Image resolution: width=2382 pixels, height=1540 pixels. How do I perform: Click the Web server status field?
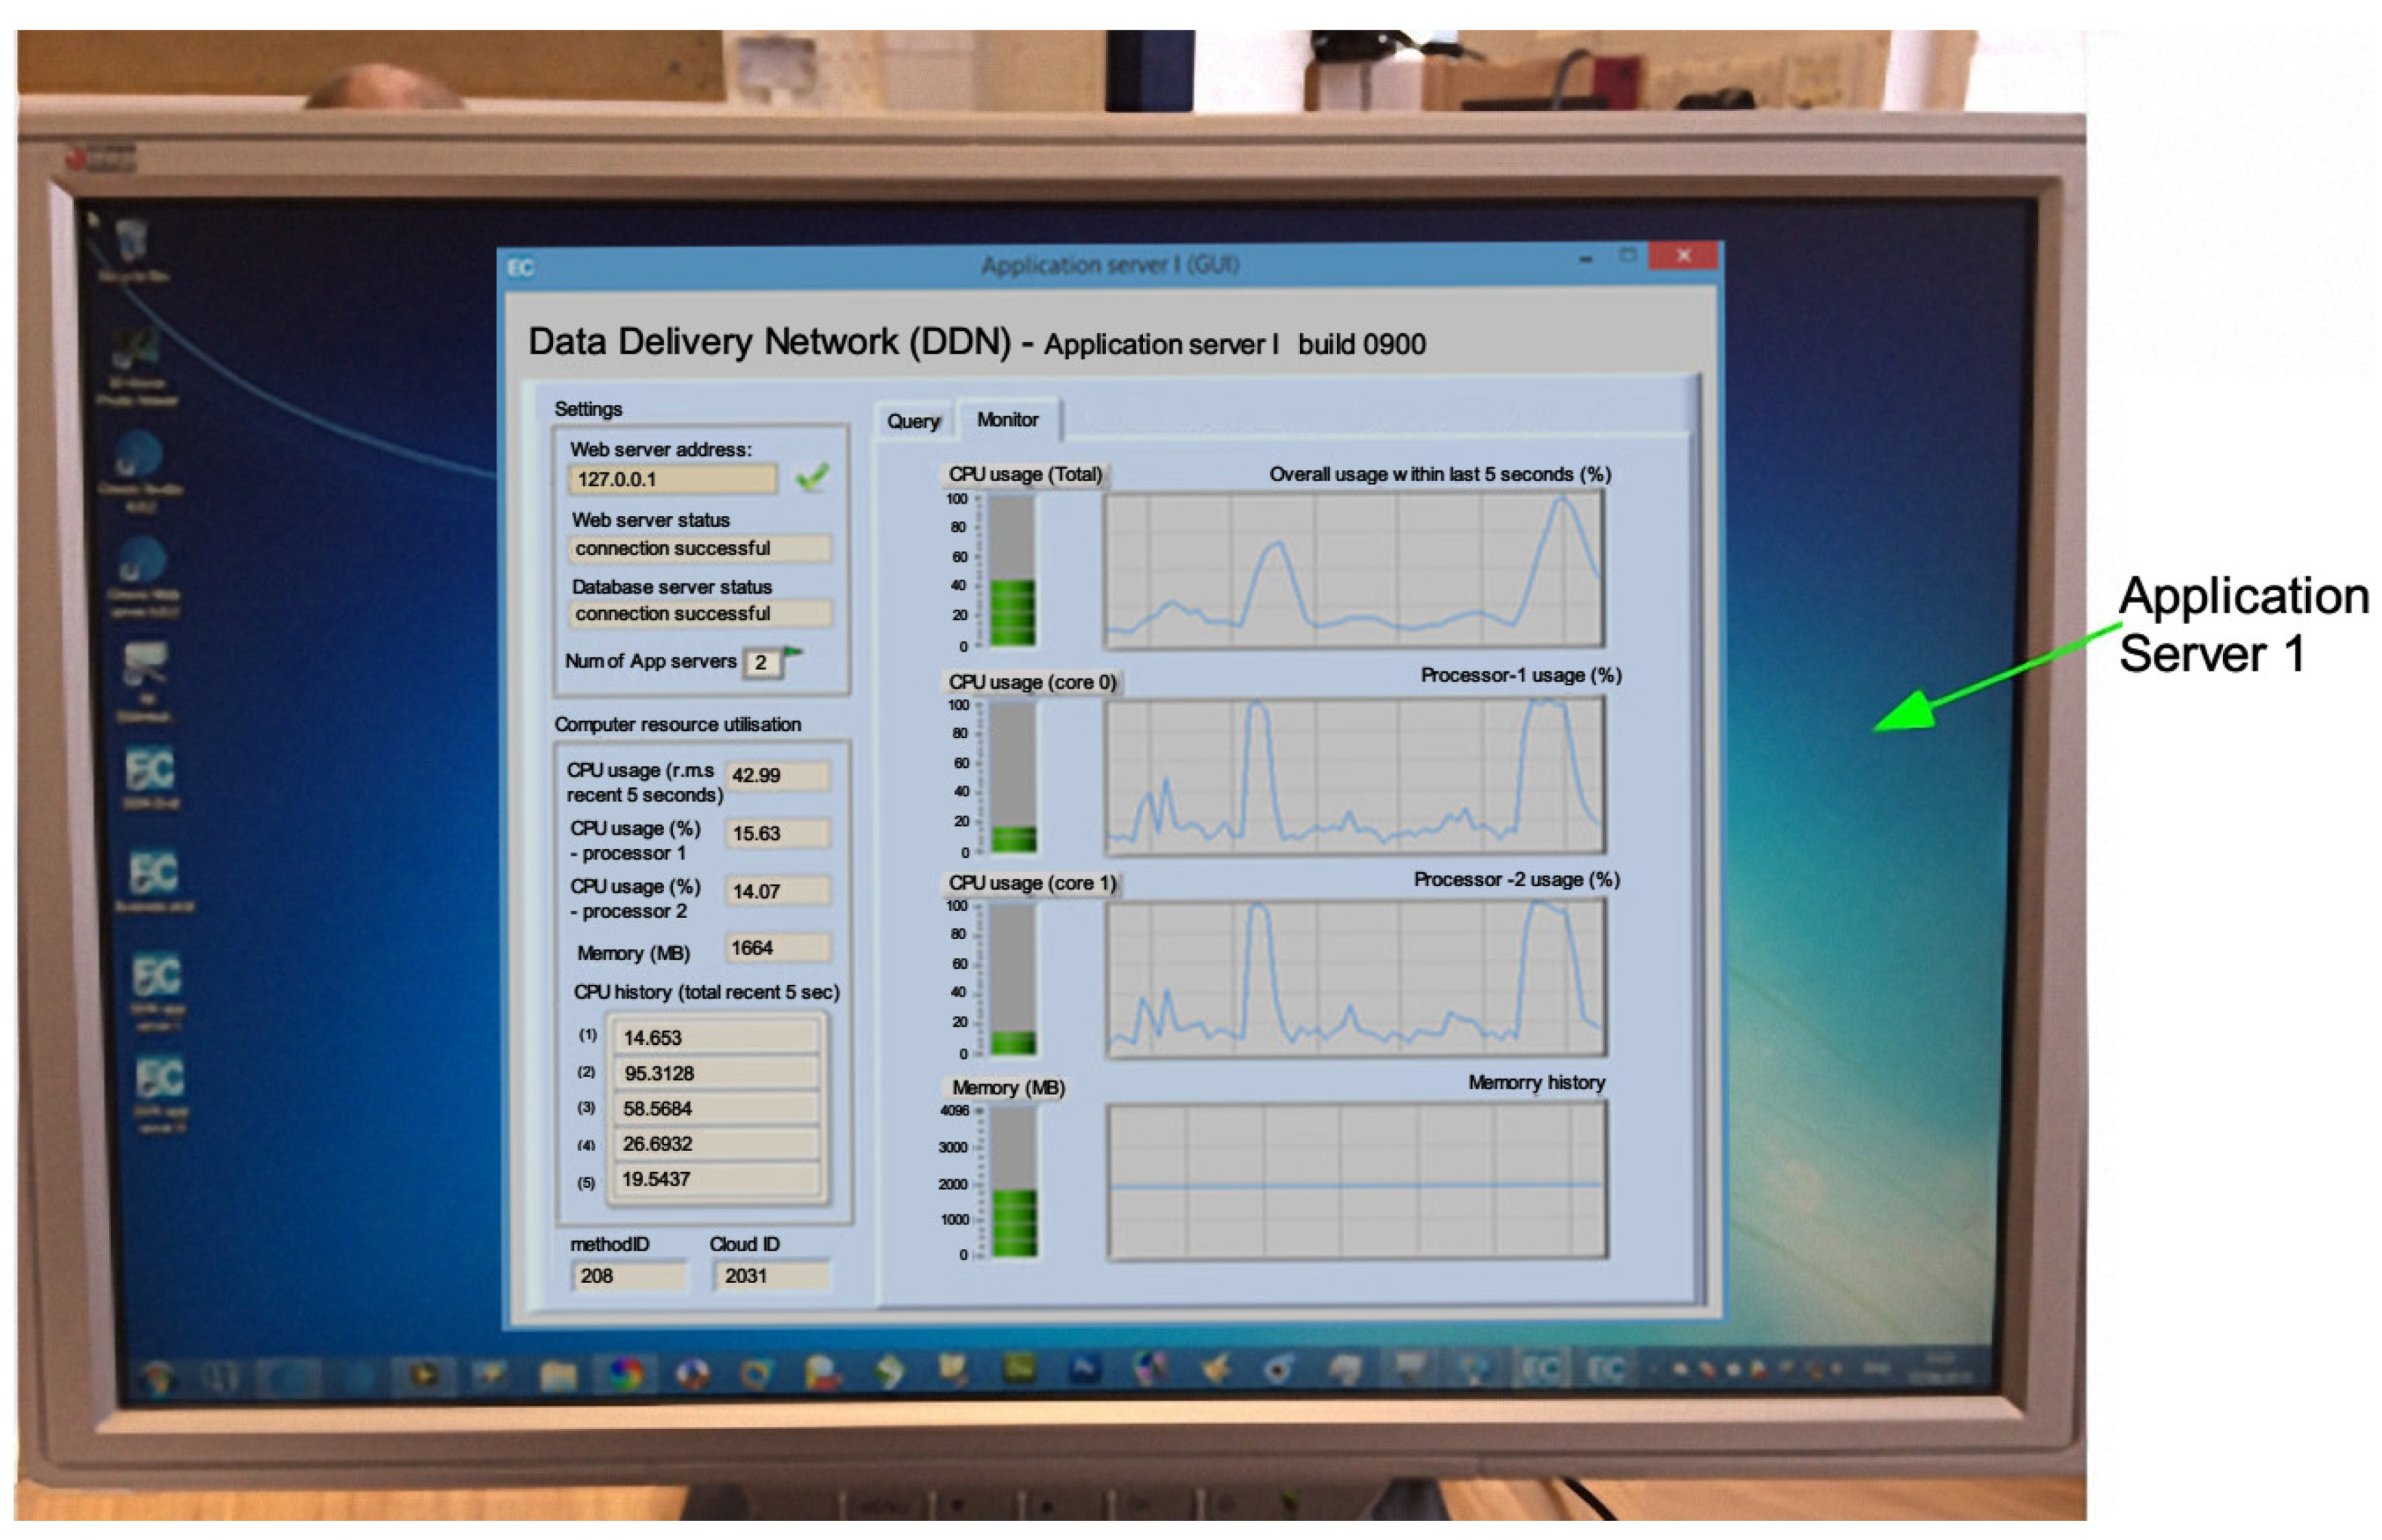[699, 548]
